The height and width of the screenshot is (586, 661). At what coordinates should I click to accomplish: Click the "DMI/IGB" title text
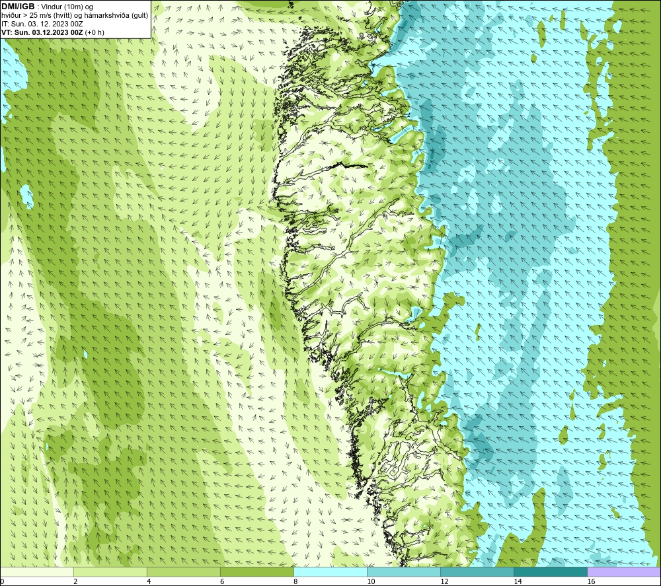[18, 7]
